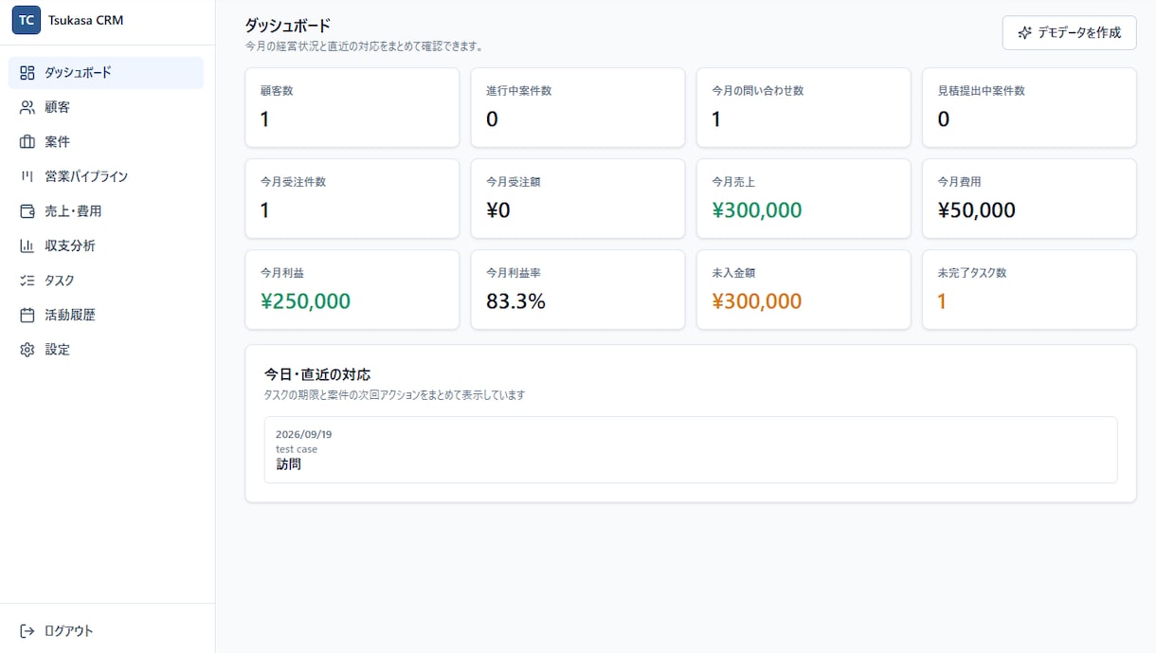Click the 今月の経営状況 subtitle text

[x=365, y=45]
